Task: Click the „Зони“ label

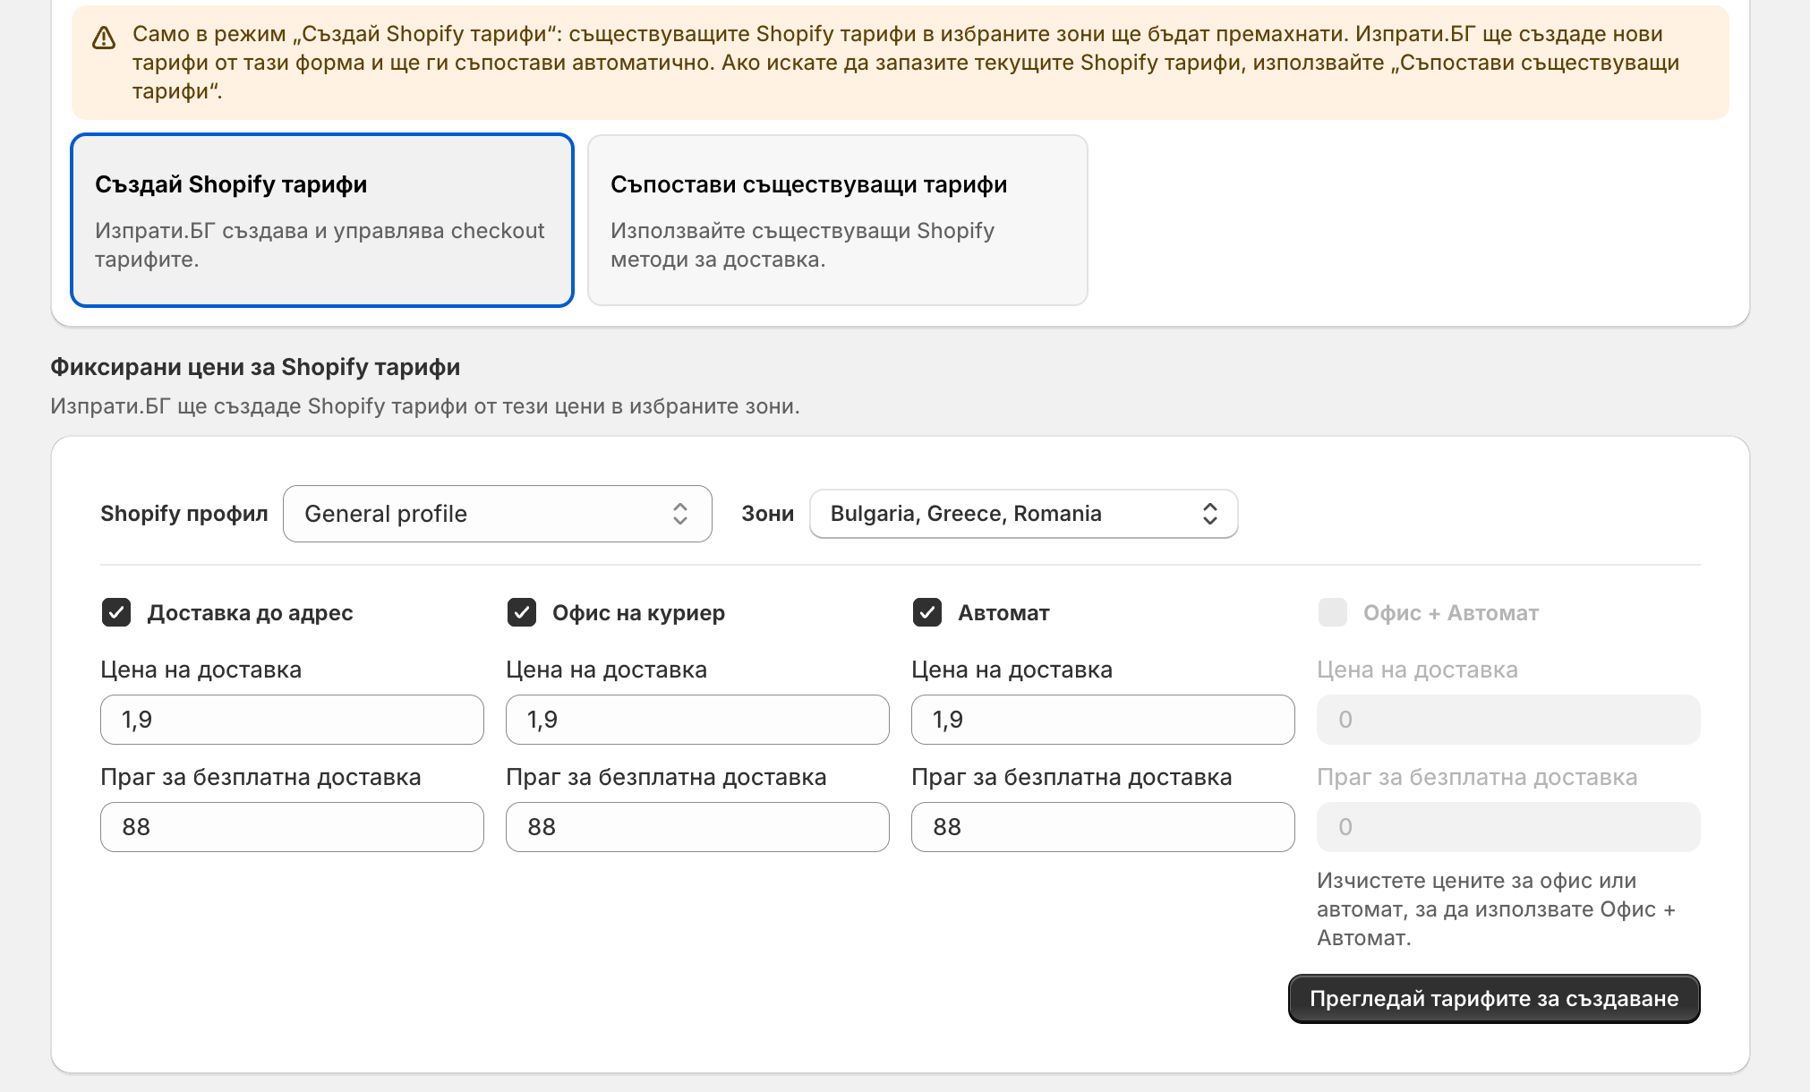Action: click(768, 514)
